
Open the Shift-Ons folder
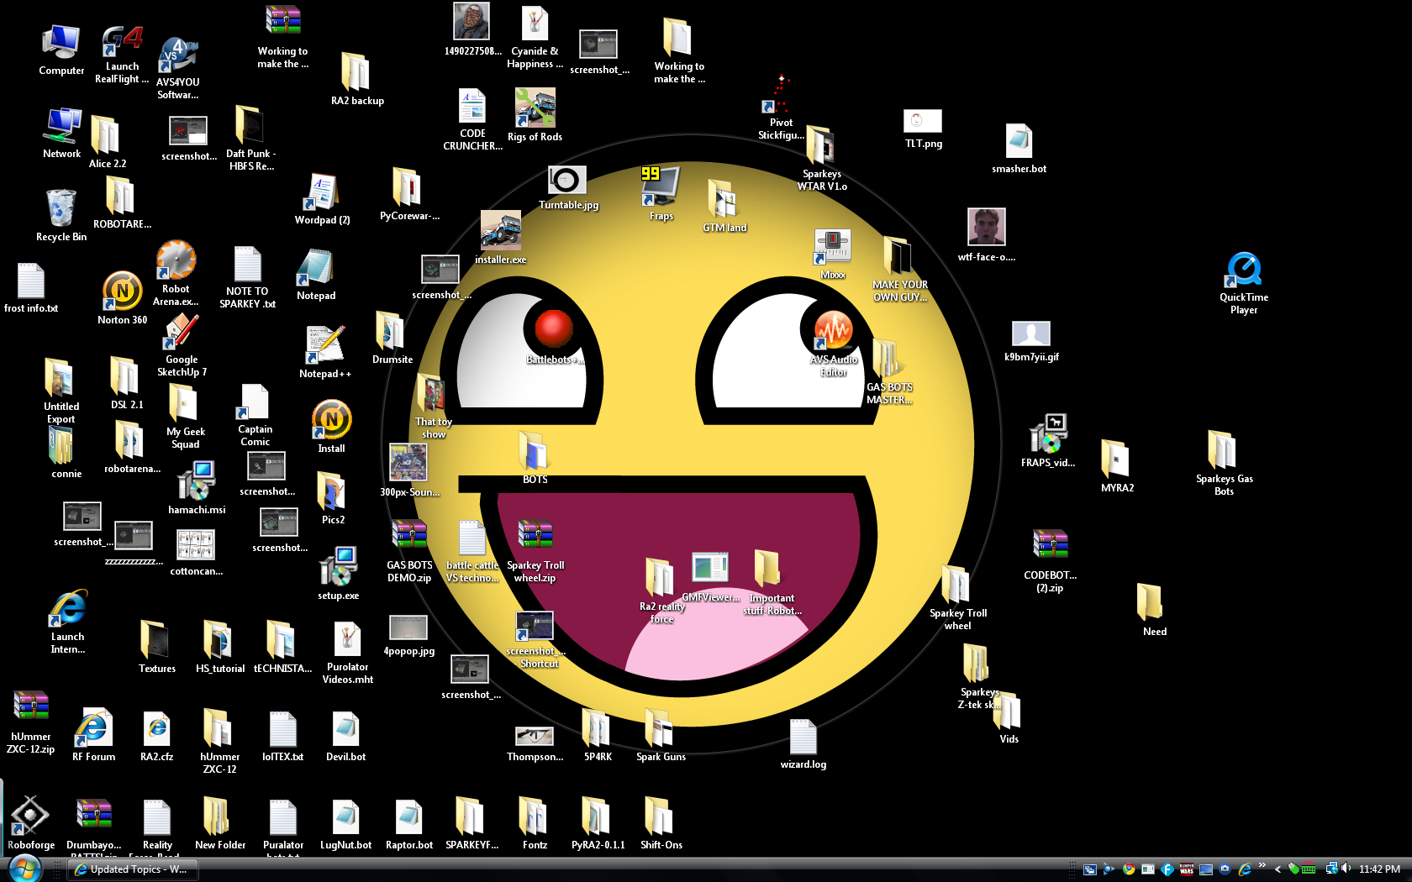click(661, 823)
